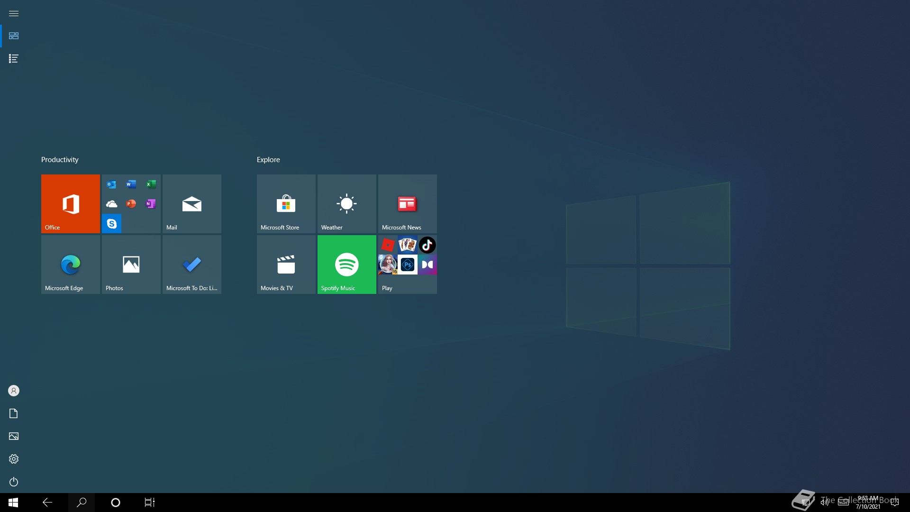
Task: Launch Word from the Office folder tile
Action: pyautogui.click(x=131, y=184)
